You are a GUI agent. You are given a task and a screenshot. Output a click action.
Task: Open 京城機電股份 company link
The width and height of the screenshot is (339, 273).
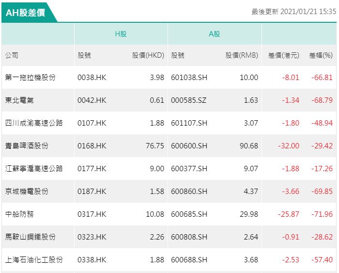(x=27, y=191)
